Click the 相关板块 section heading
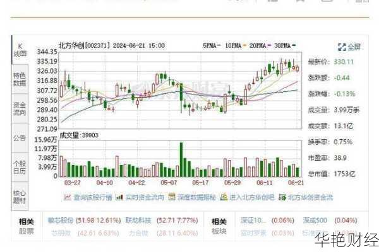Viewport: 379px width, 252px height. [x=219, y=226]
